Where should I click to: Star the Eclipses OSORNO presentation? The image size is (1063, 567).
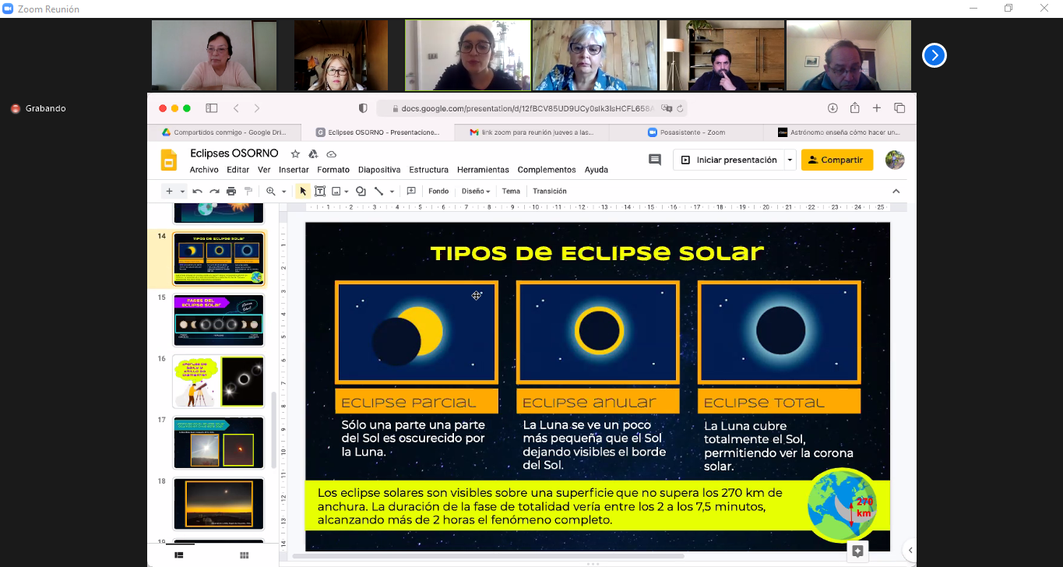coord(295,154)
